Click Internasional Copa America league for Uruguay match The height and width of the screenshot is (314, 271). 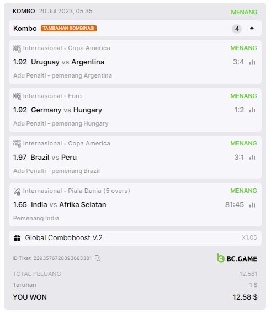[67, 48]
